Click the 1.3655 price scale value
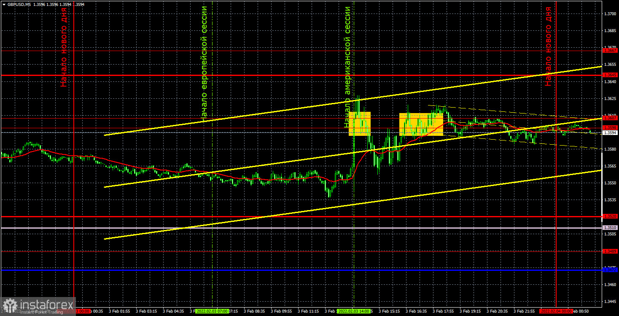Screen dimensions: 619x316 pyautogui.click(x=610, y=65)
